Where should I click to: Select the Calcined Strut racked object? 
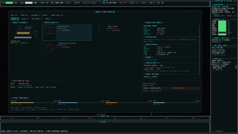pos(67,33)
